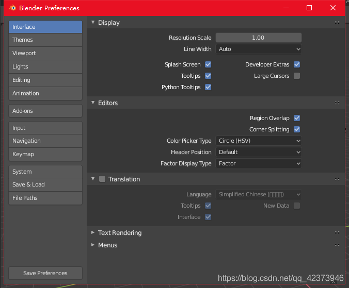
Task: Uncheck the Display Tooltips checkbox
Action: [208, 76]
